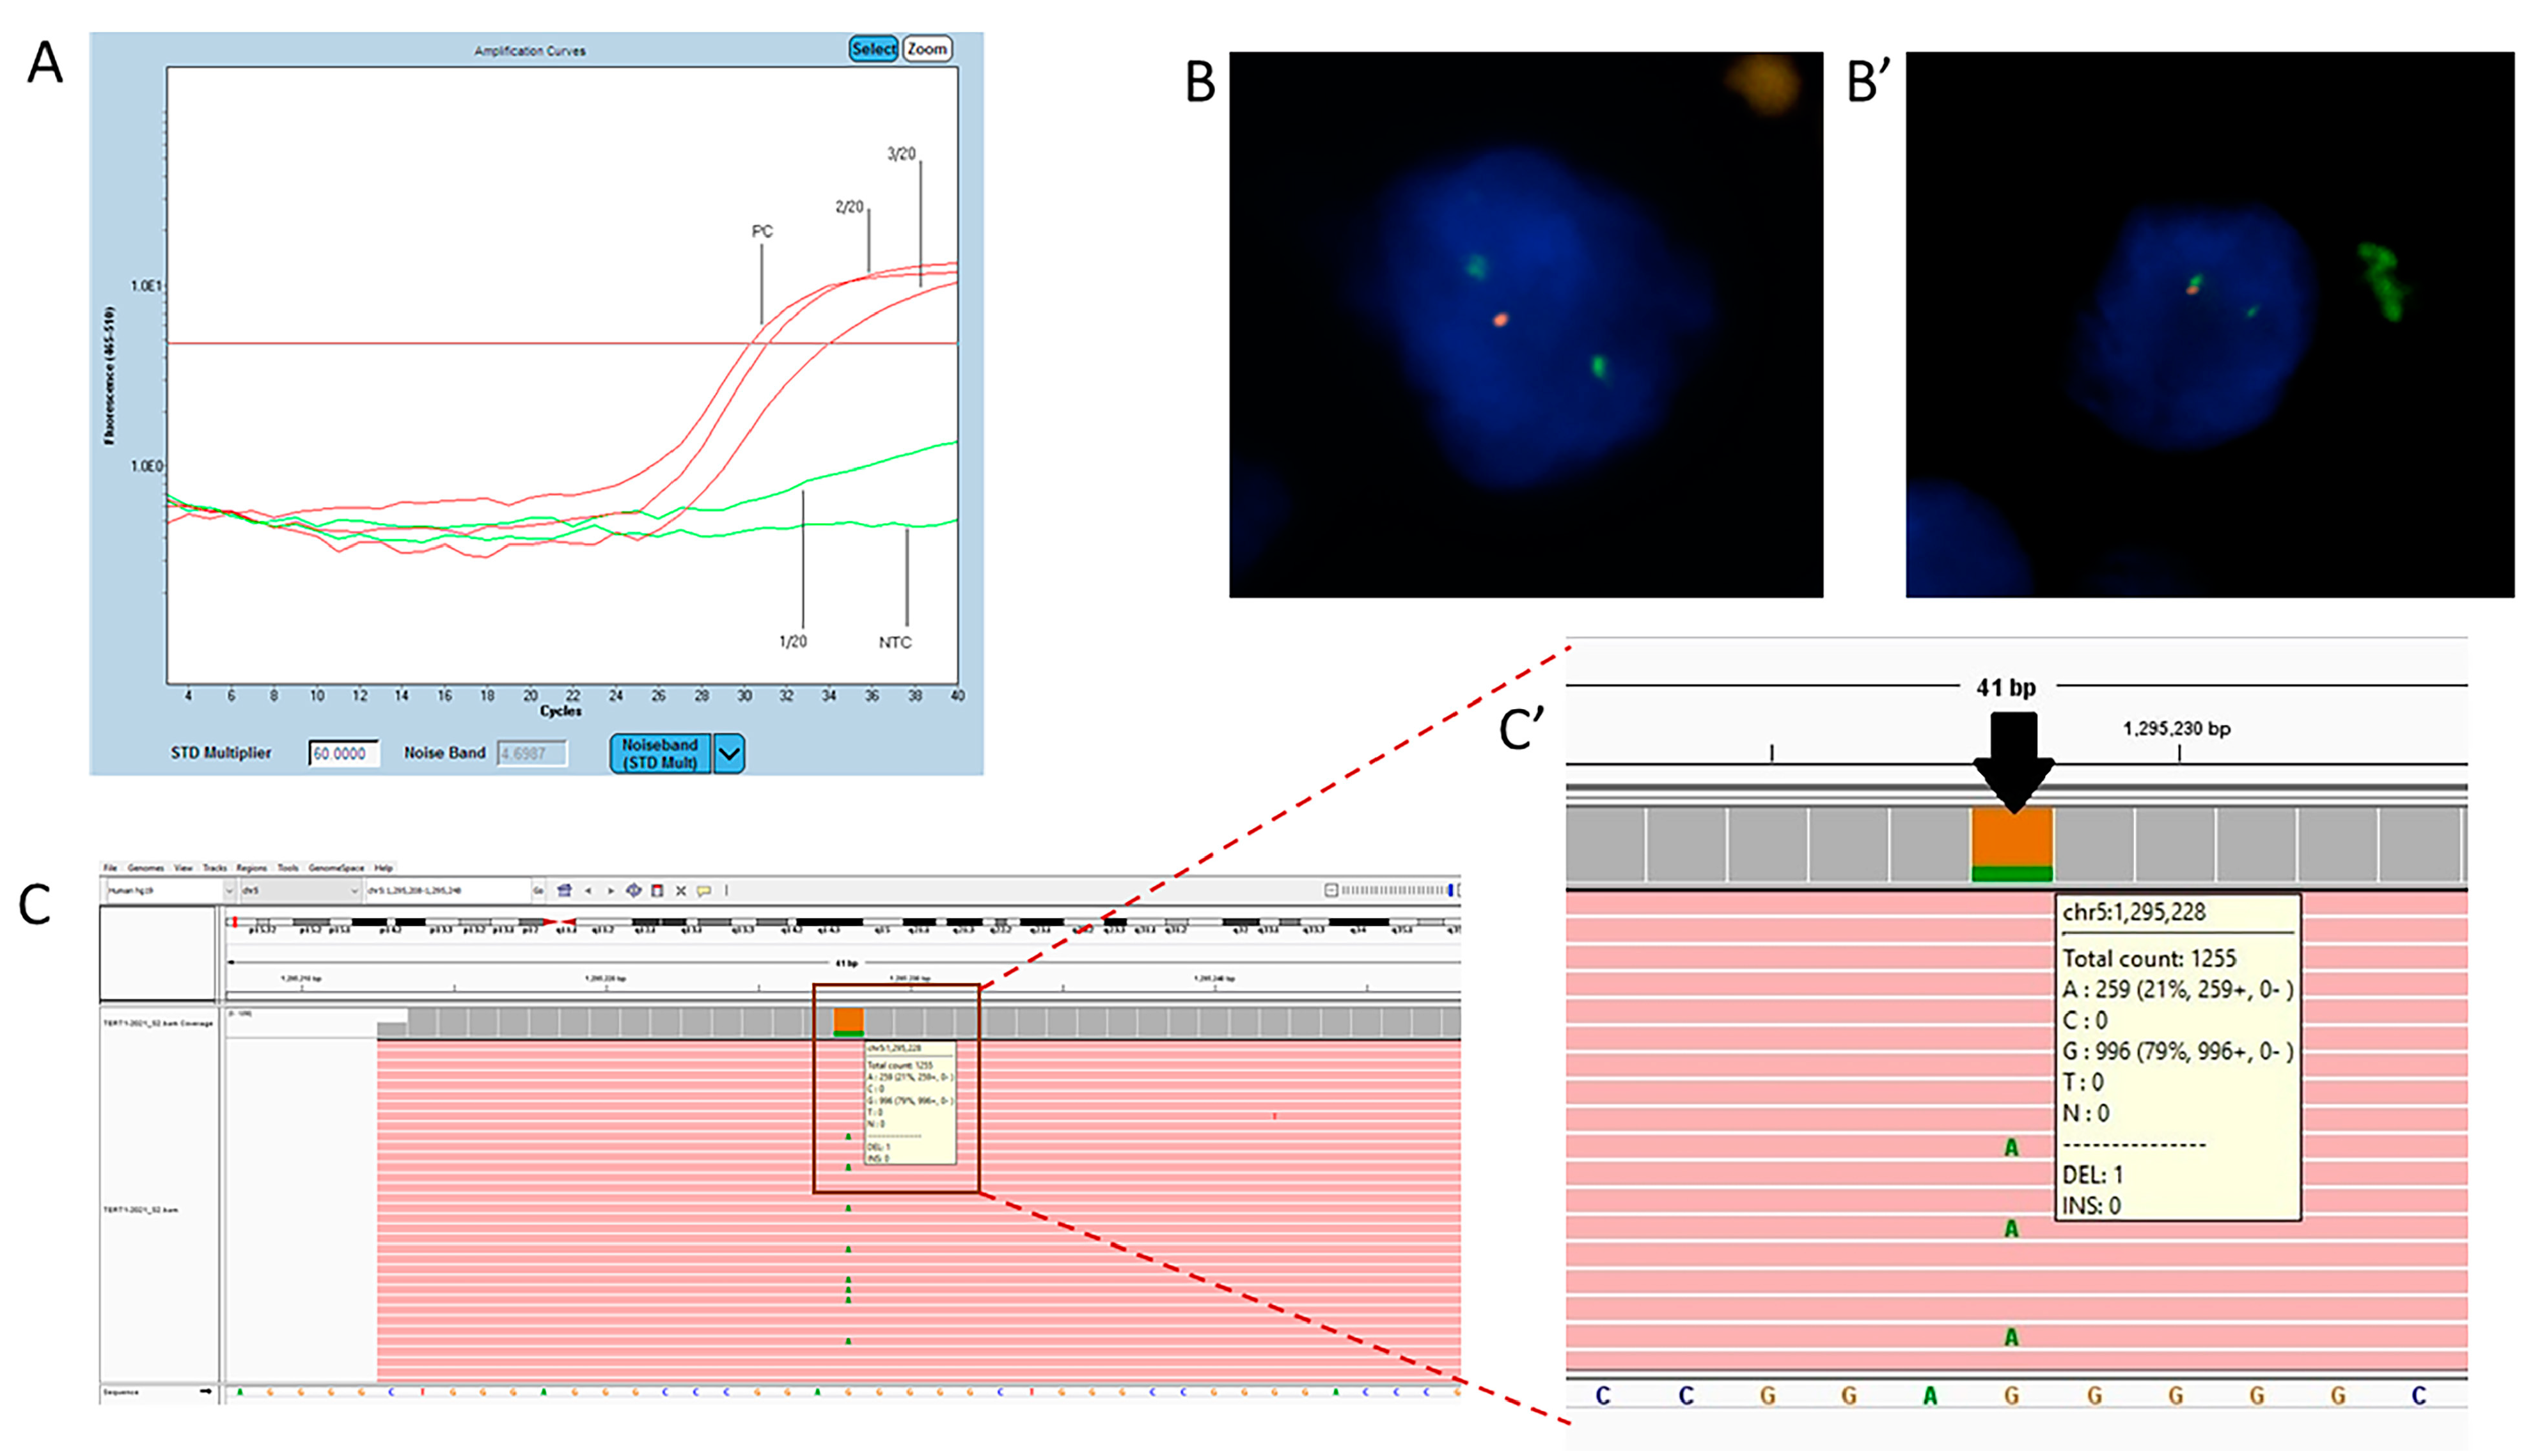Toggle the yellow popup behavior speech bubble icon
Viewport: 2533px width, 1456px height.
coord(704,890)
